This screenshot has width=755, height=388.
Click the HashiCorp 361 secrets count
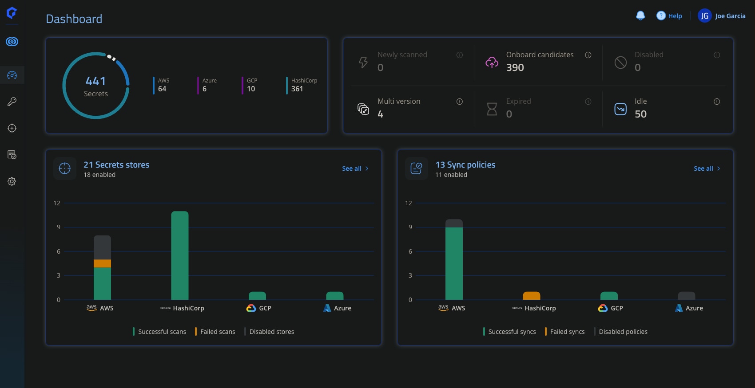(302, 85)
